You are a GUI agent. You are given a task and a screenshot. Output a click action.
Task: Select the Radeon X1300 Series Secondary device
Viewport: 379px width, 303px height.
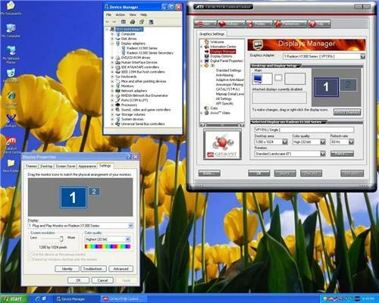(150, 53)
